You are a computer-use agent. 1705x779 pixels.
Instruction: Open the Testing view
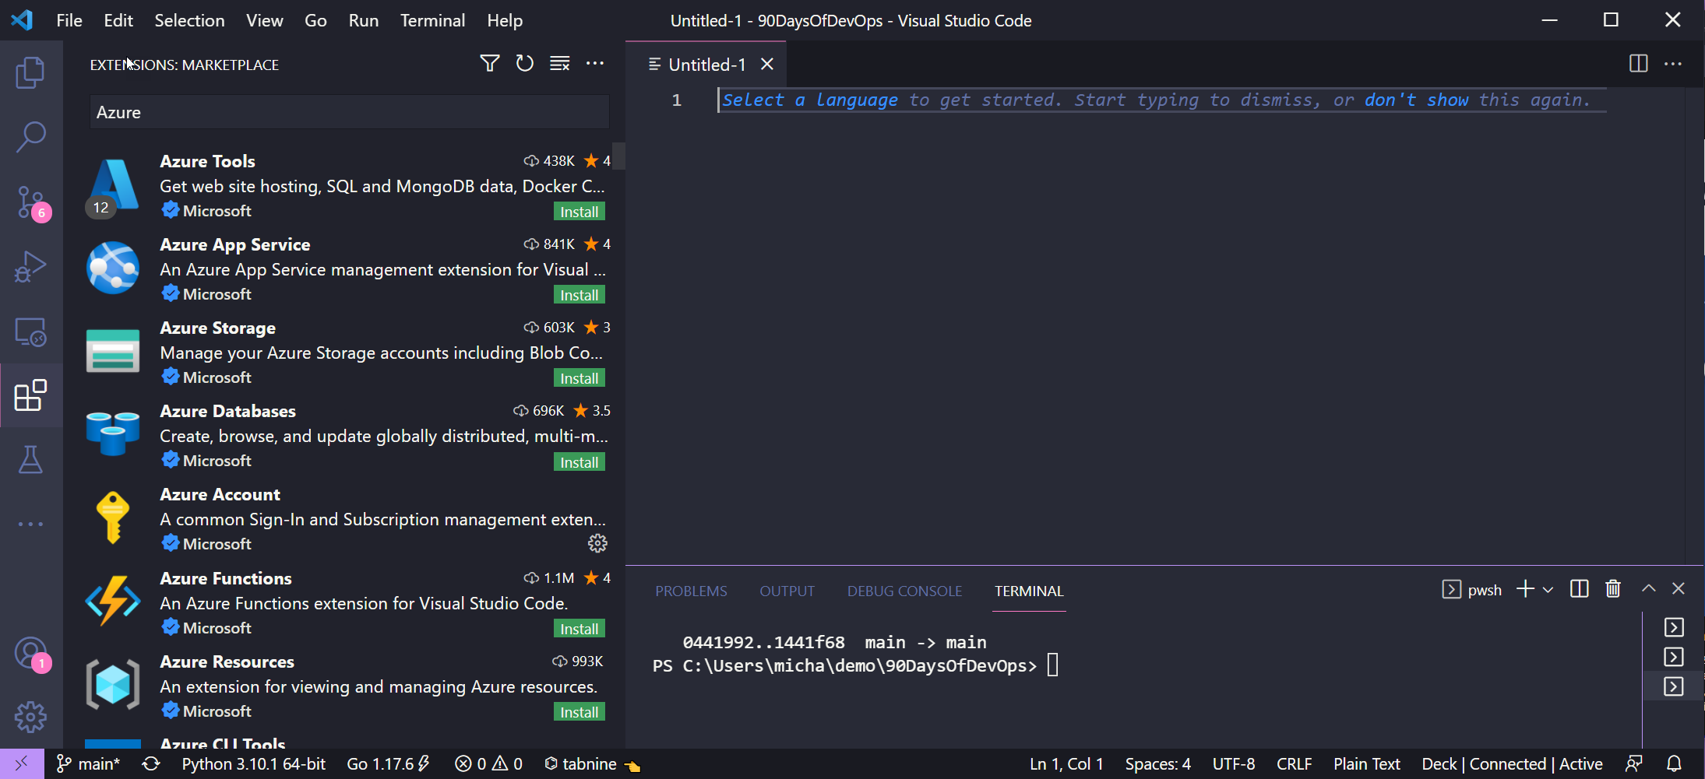click(30, 459)
